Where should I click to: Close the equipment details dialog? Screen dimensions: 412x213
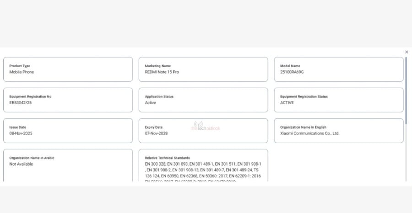coord(407,52)
